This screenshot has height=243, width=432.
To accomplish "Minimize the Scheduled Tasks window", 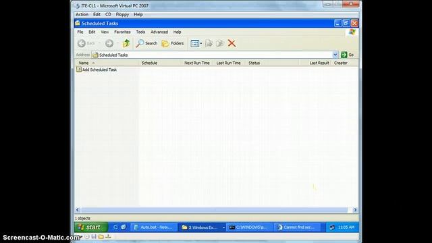I will pyautogui.click(x=337, y=23).
